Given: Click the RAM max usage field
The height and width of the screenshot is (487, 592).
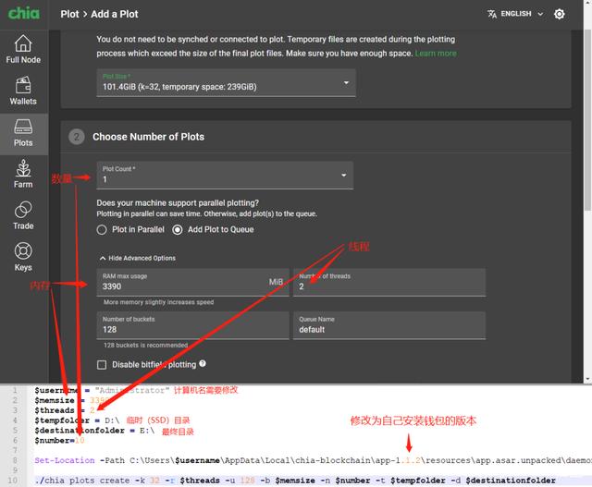Looking at the screenshot, I should (193, 283).
